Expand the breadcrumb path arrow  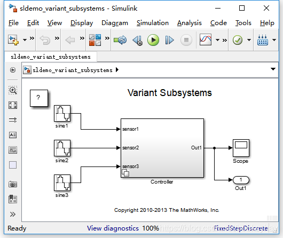click(117, 70)
